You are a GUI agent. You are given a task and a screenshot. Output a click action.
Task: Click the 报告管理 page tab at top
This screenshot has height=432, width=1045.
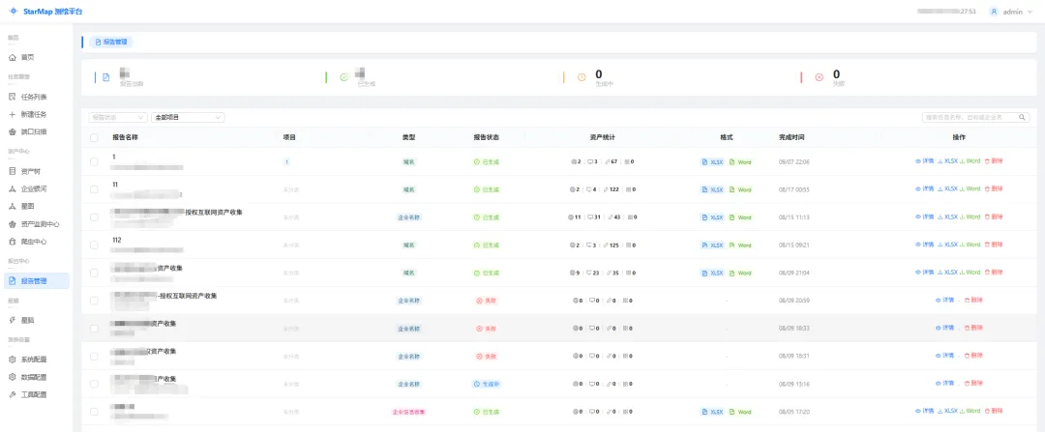tap(111, 42)
